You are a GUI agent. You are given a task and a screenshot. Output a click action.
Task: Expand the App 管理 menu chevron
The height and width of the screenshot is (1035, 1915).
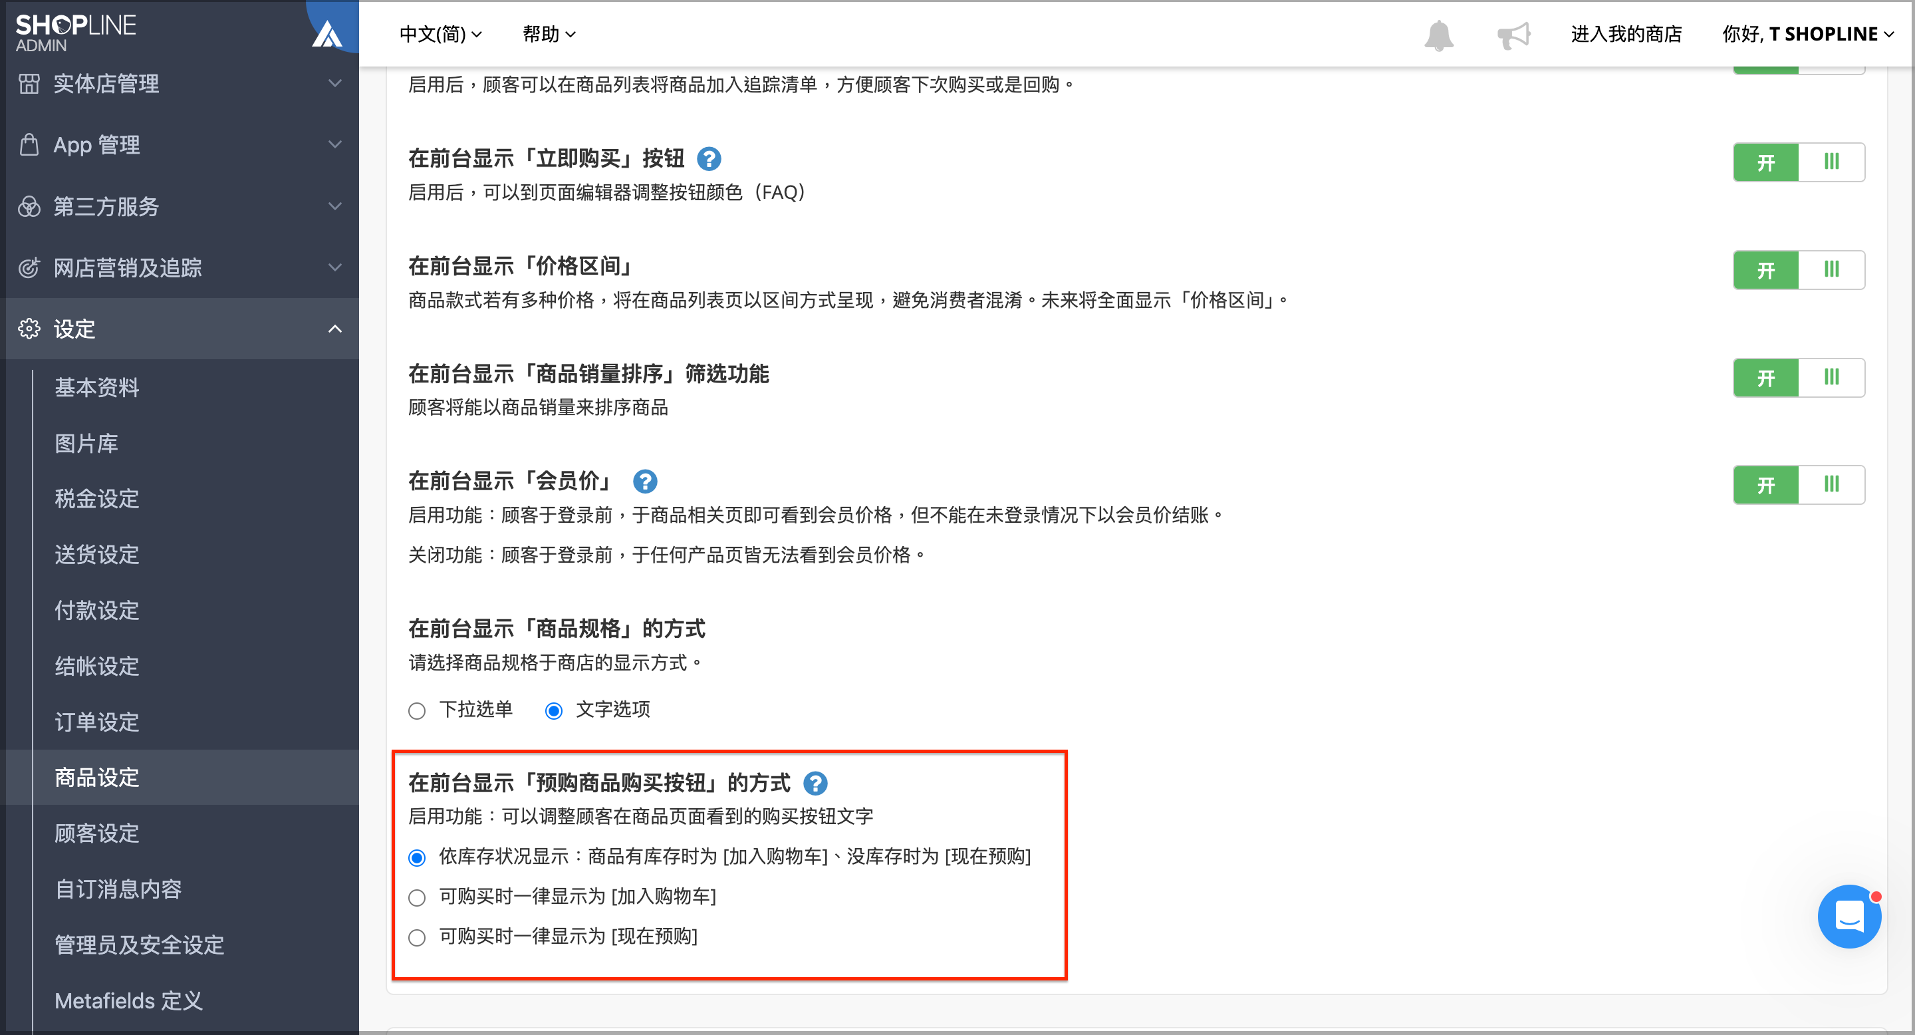tap(335, 144)
